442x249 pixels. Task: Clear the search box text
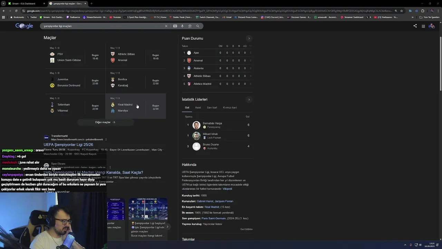coord(166,26)
